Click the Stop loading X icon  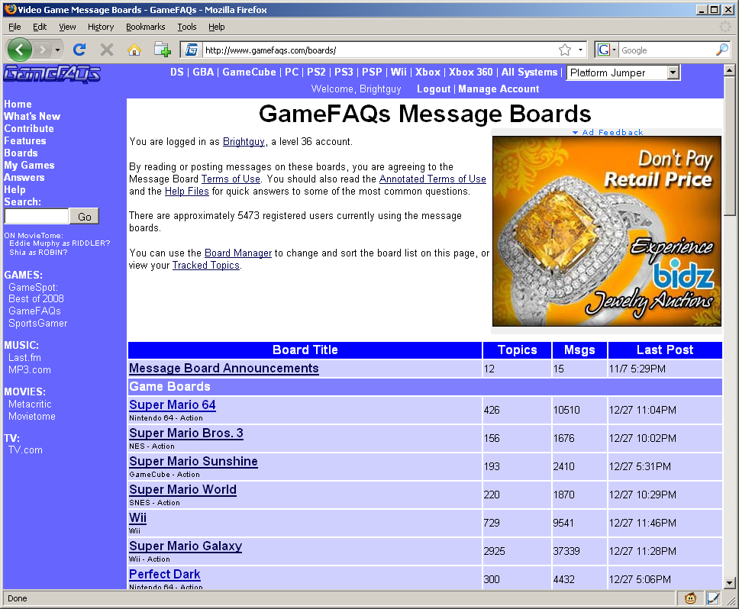click(x=107, y=50)
